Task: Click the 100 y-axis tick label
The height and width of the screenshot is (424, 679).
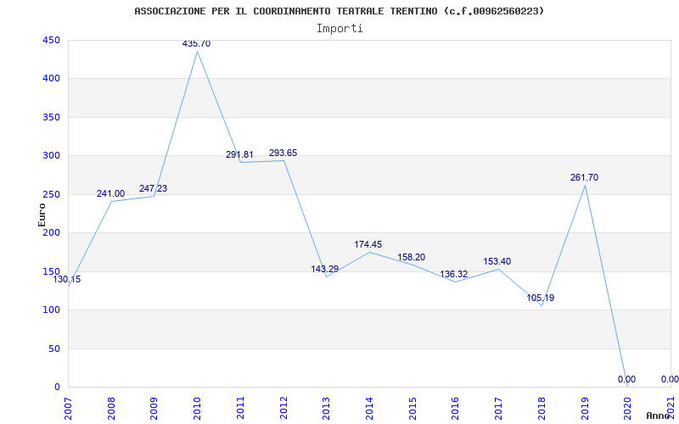Action: [51, 310]
